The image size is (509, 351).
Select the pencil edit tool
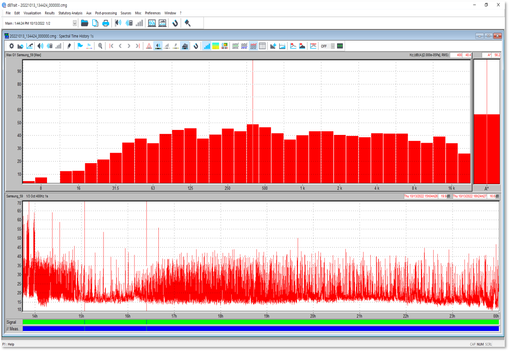coord(69,46)
